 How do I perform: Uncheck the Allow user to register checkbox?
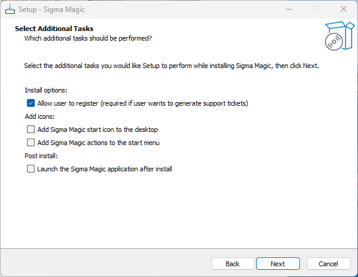pos(31,103)
